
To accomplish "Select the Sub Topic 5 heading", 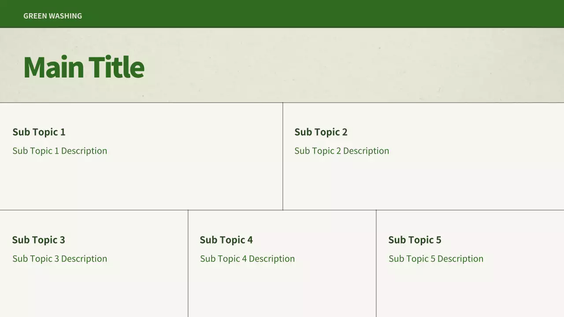I will (x=415, y=240).
